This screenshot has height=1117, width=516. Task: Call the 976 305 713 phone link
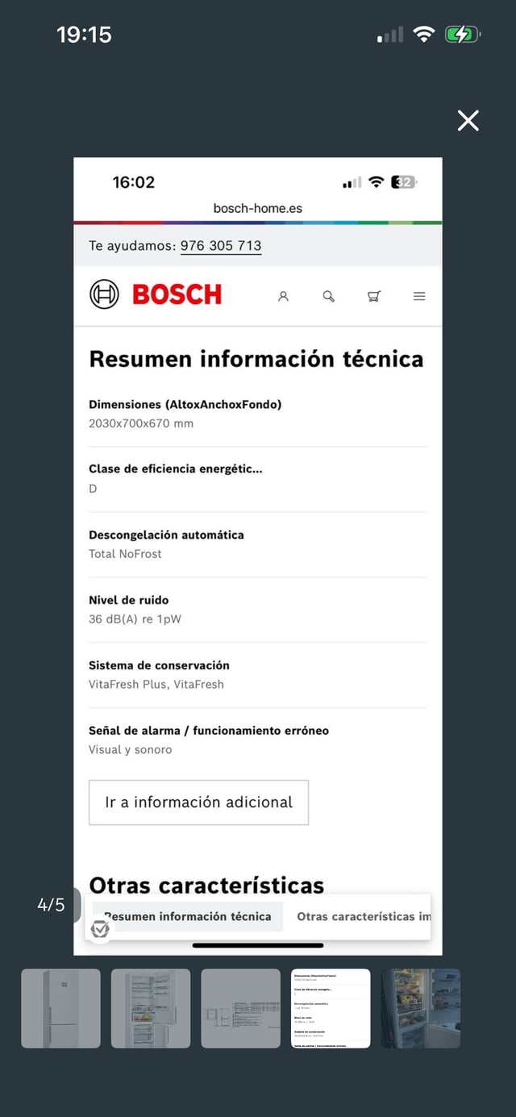221,246
